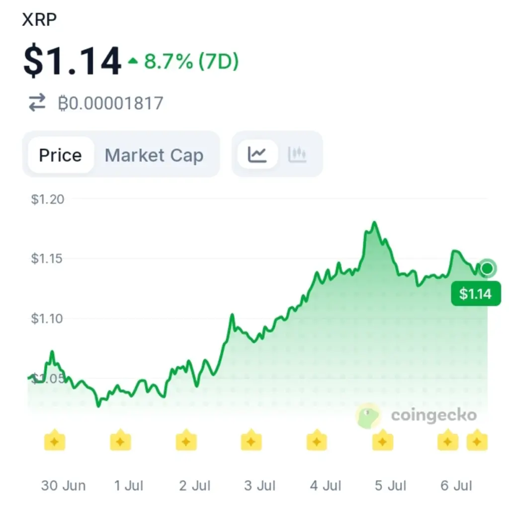Select the line chart view icon
The image size is (509, 509).
tap(257, 155)
